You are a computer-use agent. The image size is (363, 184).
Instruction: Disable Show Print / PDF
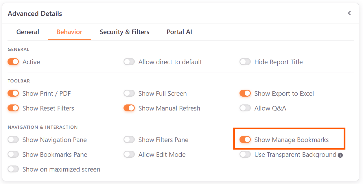pyautogui.click(x=13, y=93)
